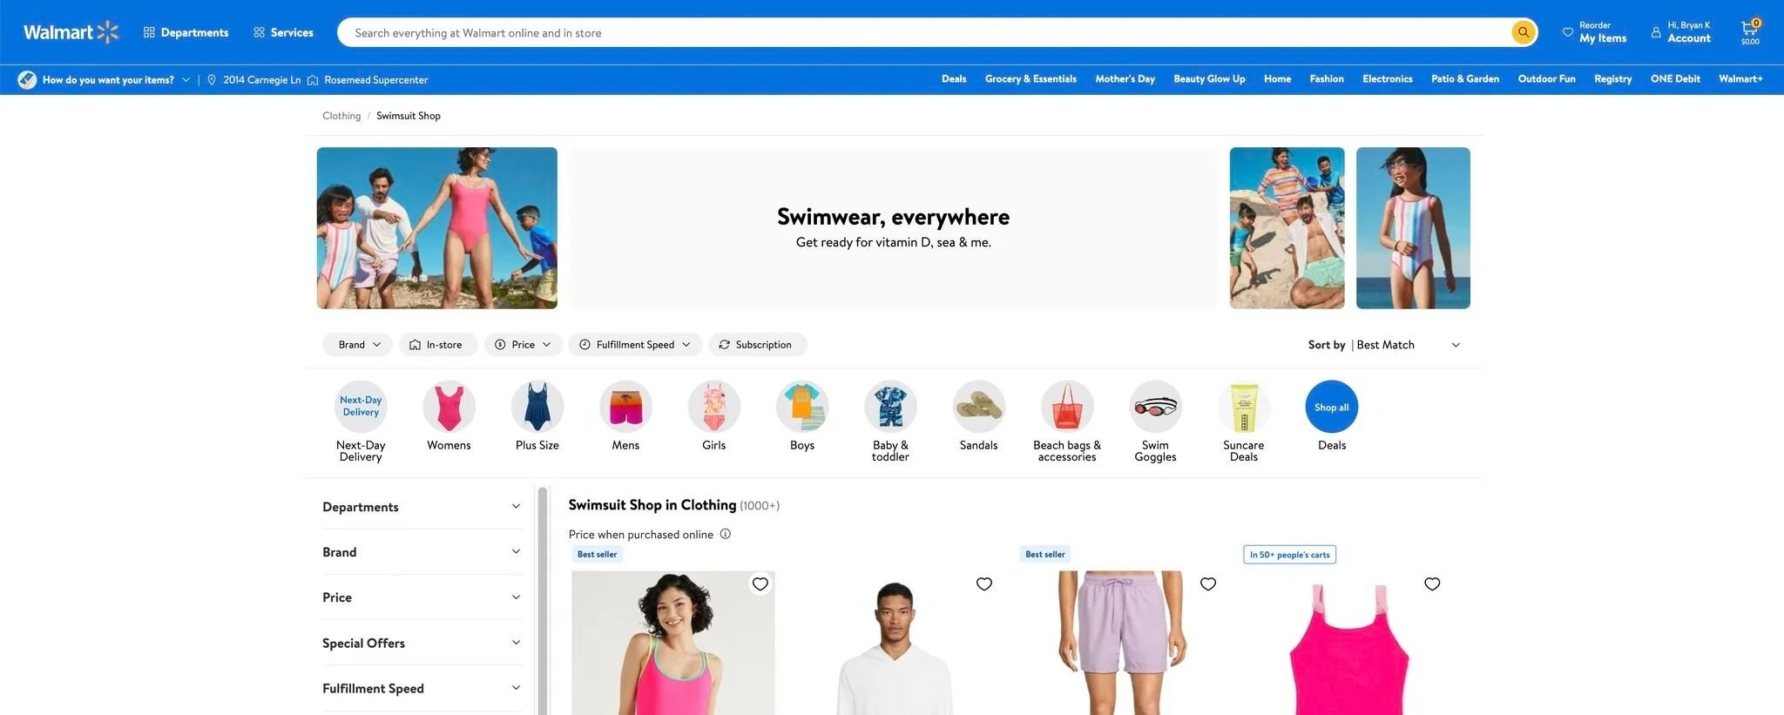Viewport: 1784px width, 715px height.
Task: Choose the Sandals category icon
Action: click(978, 407)
